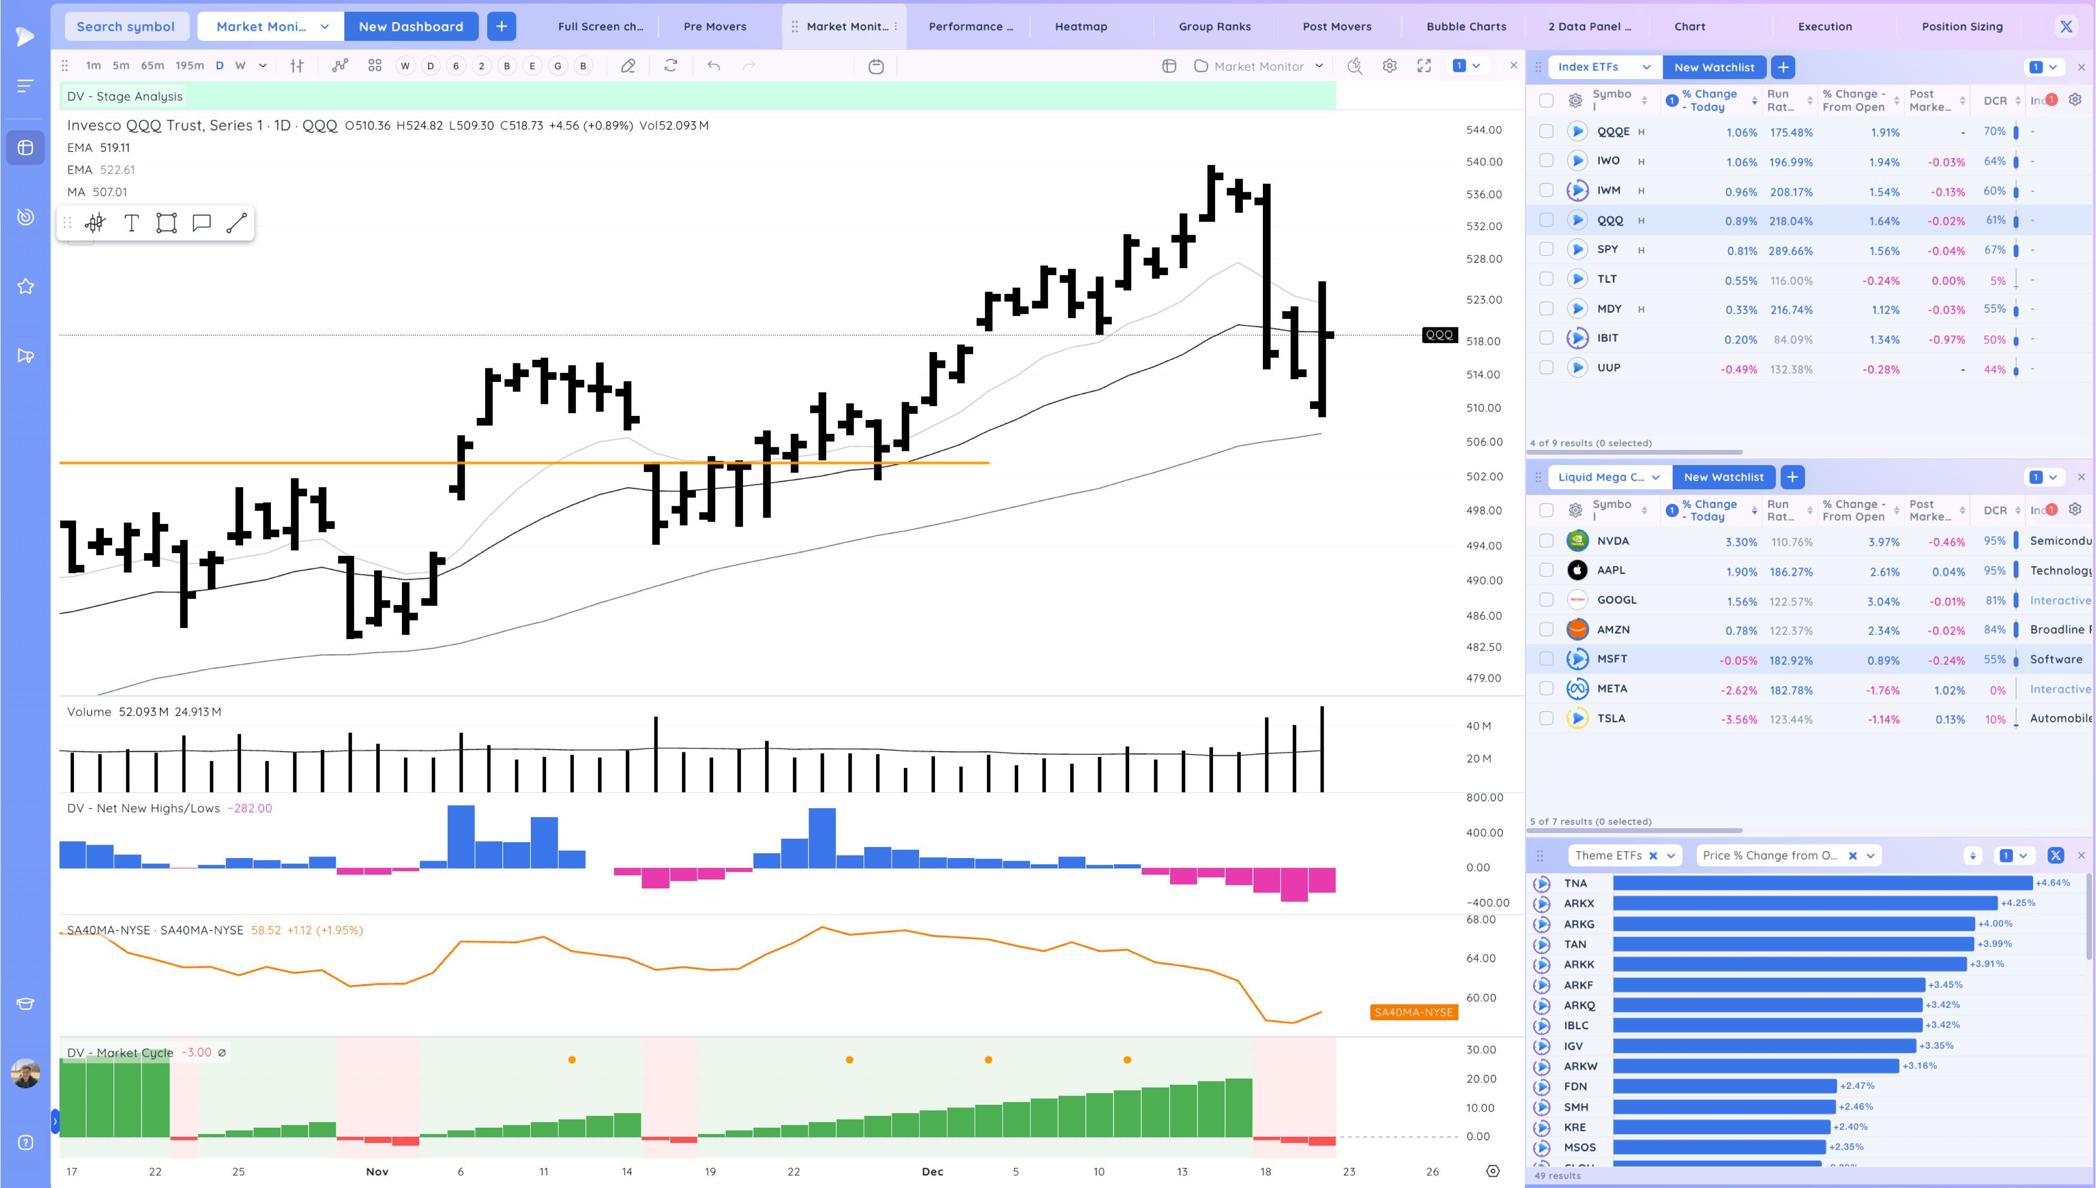Tick the TSLA row checkbox
This screenshot has height=1188, width=2096.
point(1546,718)
